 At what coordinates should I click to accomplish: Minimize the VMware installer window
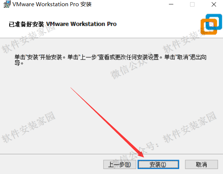pos(171,4)
